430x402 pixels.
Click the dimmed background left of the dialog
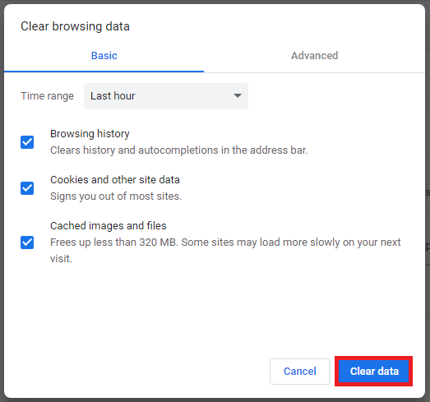tap(2, 201)
